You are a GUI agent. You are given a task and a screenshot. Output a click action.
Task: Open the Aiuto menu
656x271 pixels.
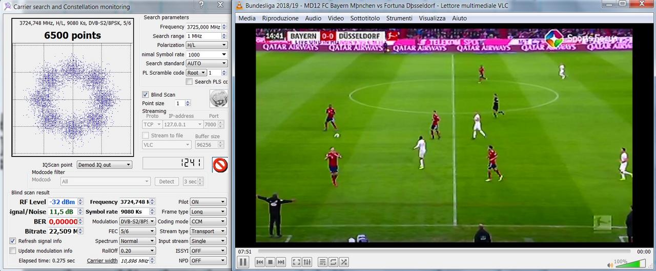459,18
